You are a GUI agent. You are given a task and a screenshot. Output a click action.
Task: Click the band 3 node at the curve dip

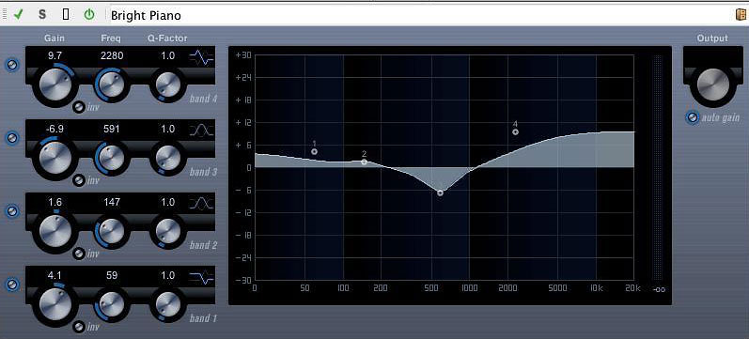click(x=440, y=193)
